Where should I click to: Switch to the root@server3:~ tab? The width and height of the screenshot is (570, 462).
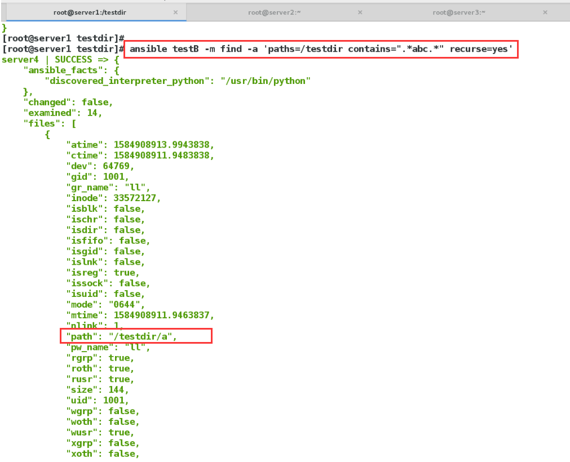tap(459, 12)
